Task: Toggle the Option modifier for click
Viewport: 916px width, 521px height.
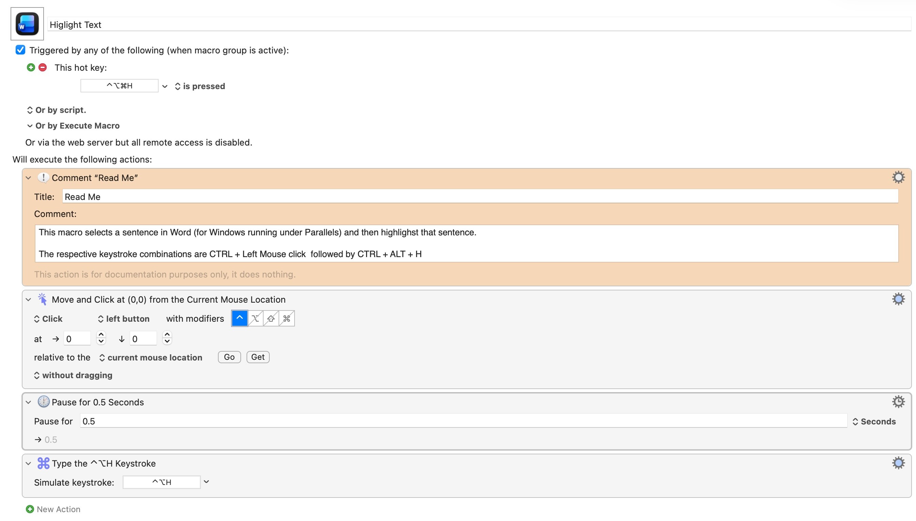Action: pos(255,318)
